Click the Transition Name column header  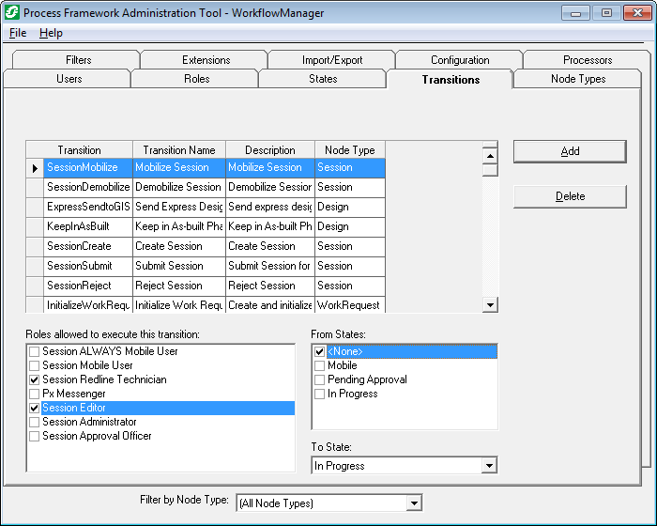pos(178,150)
